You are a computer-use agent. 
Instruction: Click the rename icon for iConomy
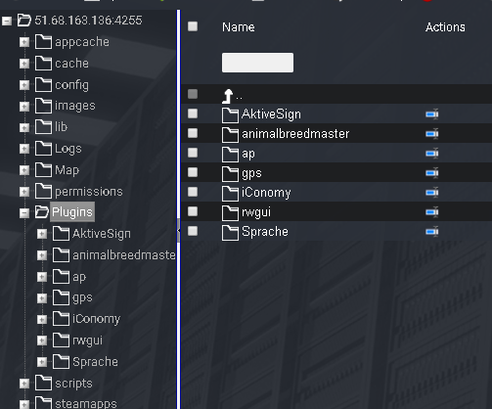(432, 193)
